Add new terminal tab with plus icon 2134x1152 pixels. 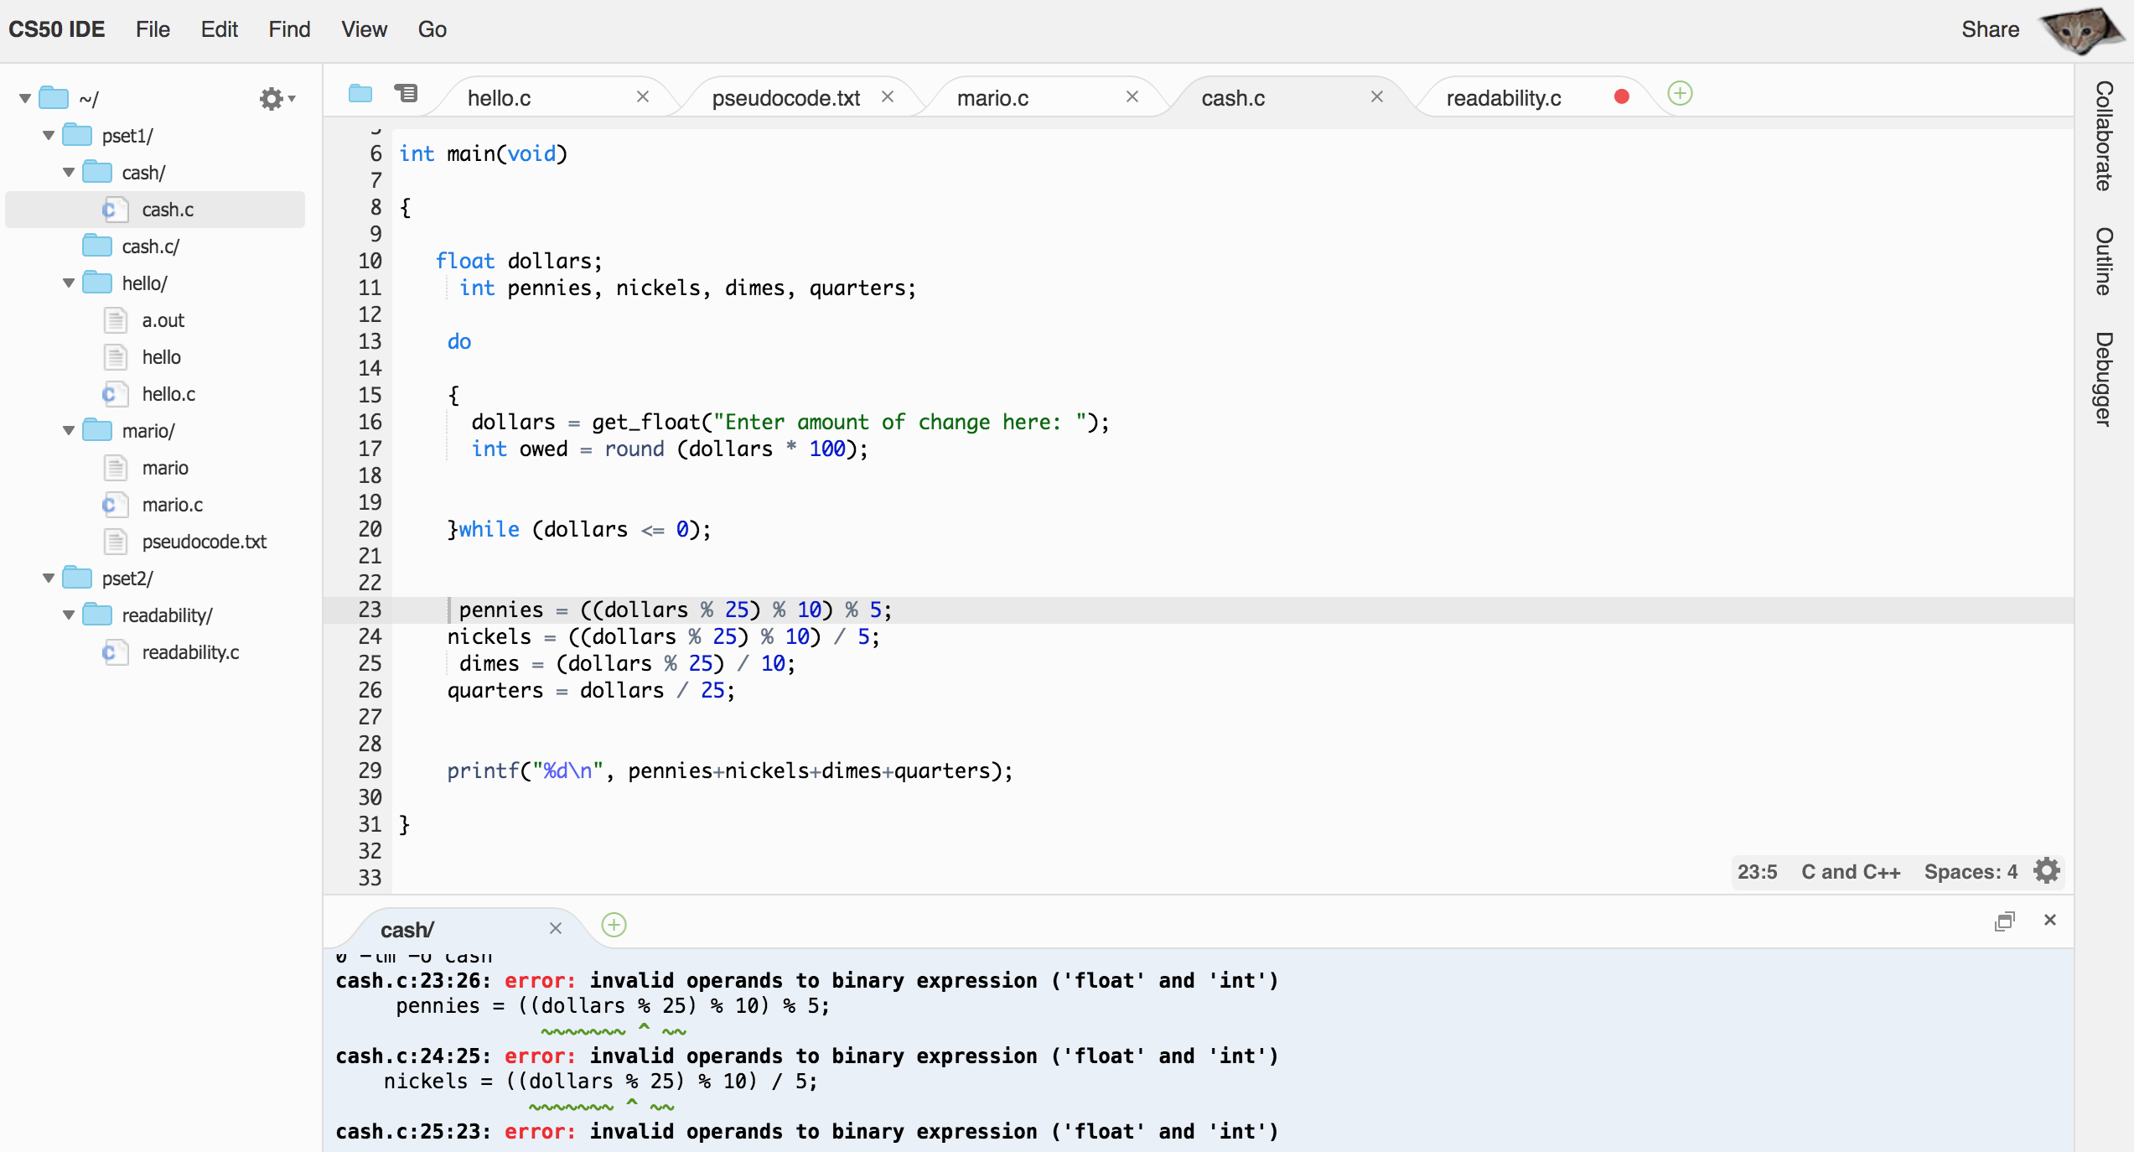pyautogui.click(x=614, y=925)
